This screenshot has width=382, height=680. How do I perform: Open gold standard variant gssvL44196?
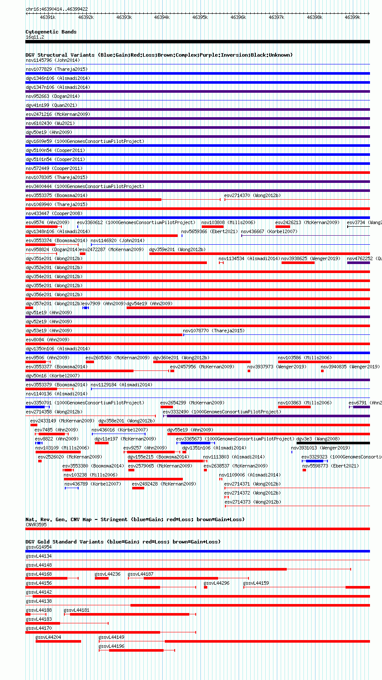coord(112,646)
